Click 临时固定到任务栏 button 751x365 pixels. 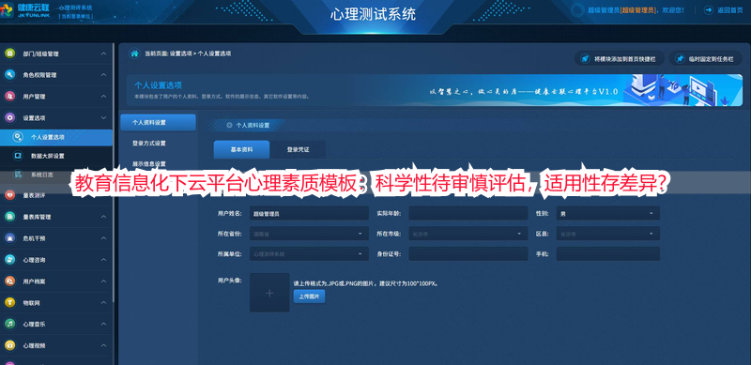pyautogui.click(x=706, y=59)
